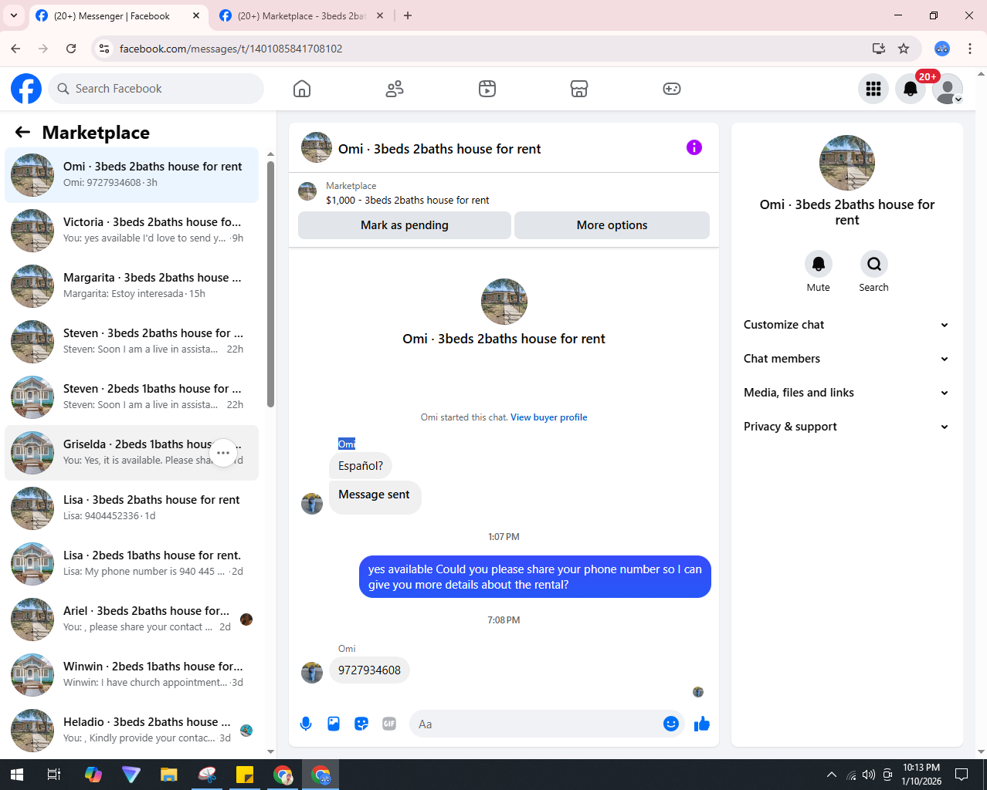Image resolution: width=987 pixels, height=790 pixels.
Task: Open Chrome three-dot menu
Action: [x=970, y=49]
